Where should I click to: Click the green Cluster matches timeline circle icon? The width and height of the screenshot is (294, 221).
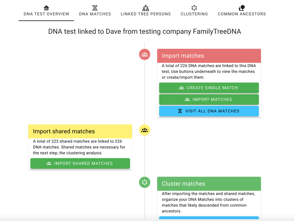coord(145,182)
